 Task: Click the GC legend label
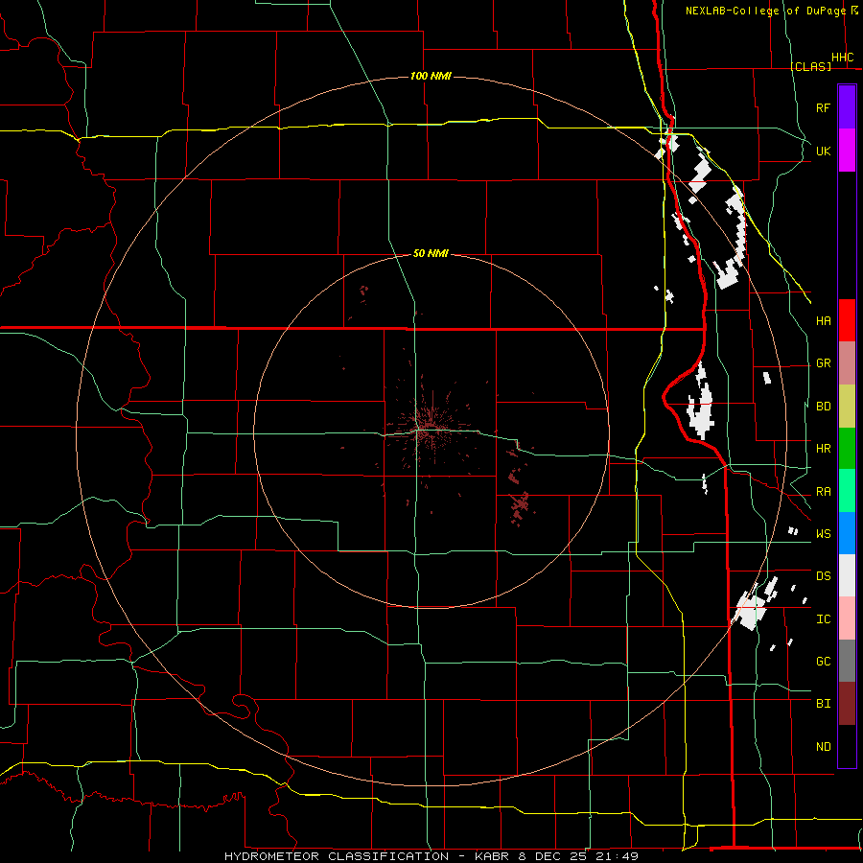click(x=823, y=661)
